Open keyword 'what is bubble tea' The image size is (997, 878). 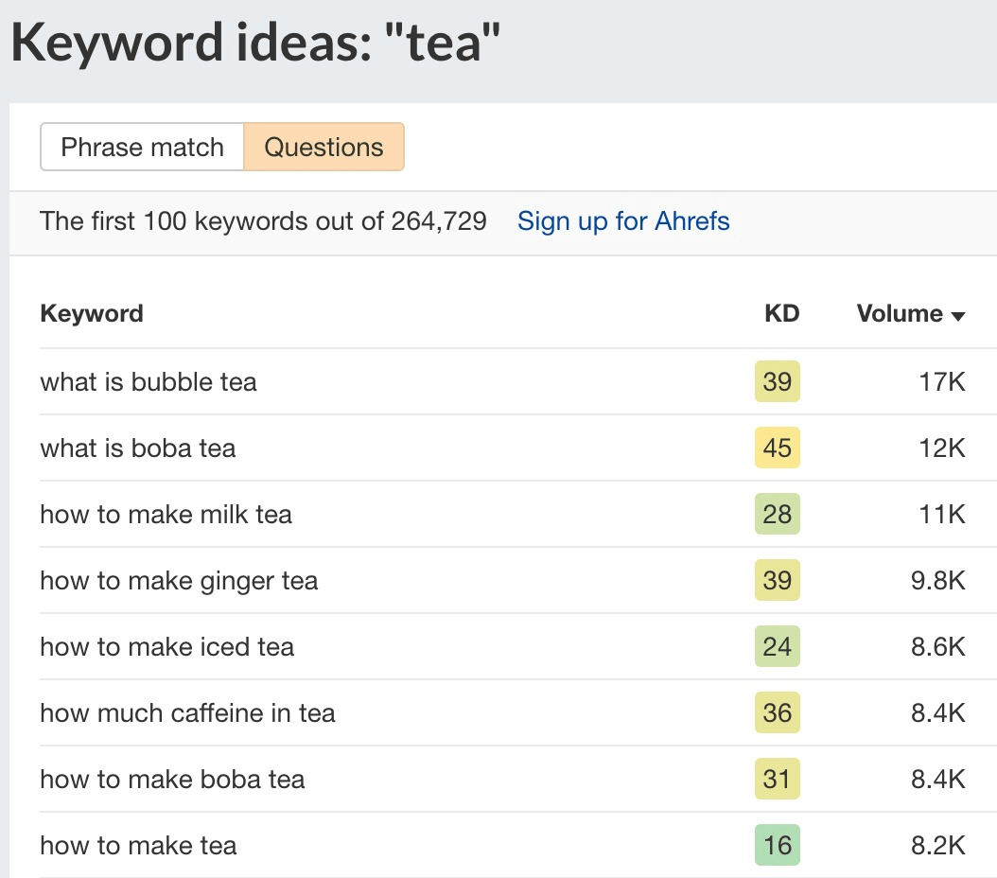(x=149, y=382)
